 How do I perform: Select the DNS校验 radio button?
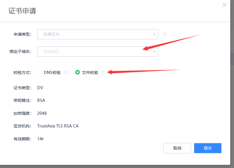pos(40,72)
